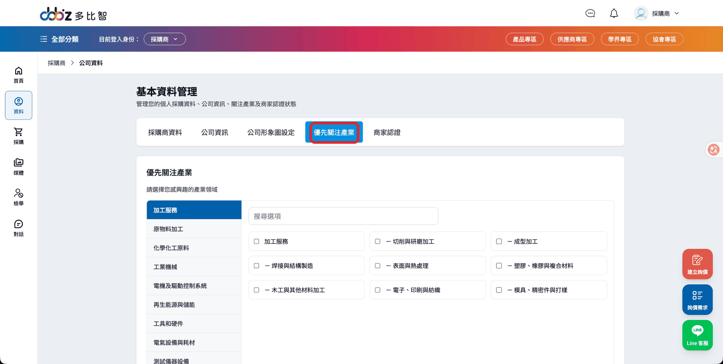Select 工業機械 industry category

click(194, 267)
